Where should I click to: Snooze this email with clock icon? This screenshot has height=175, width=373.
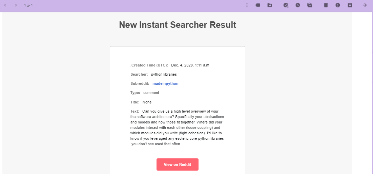click(x=297, y=5)
